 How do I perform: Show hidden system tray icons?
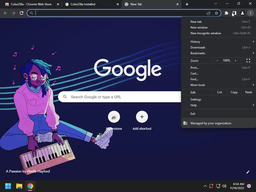[205, 186]
